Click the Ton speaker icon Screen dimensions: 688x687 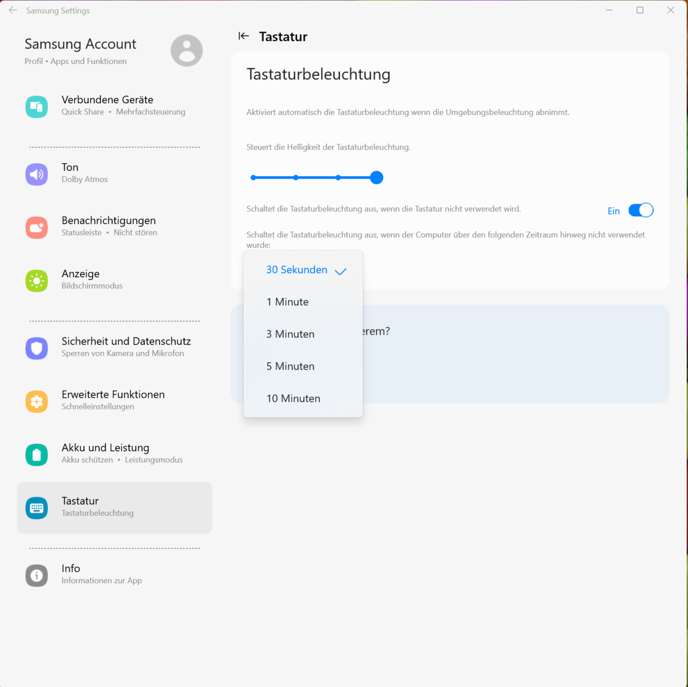click(37, 174)
